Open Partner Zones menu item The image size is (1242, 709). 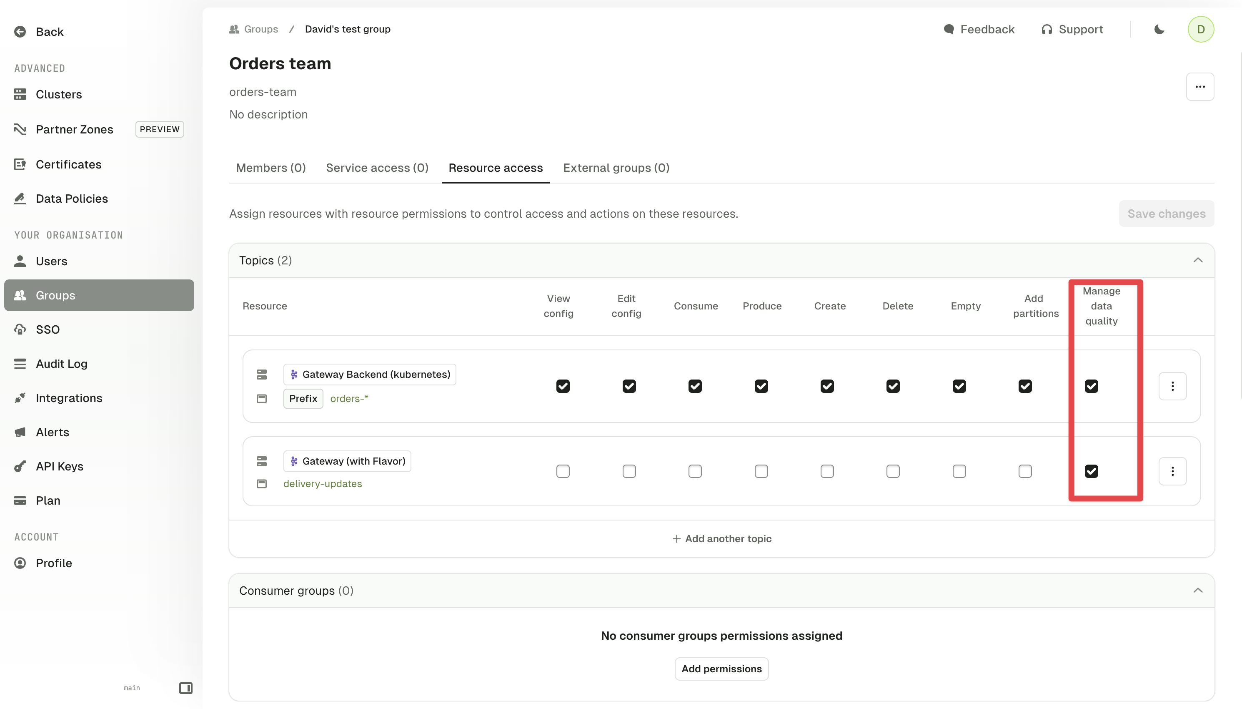(99, 129)
